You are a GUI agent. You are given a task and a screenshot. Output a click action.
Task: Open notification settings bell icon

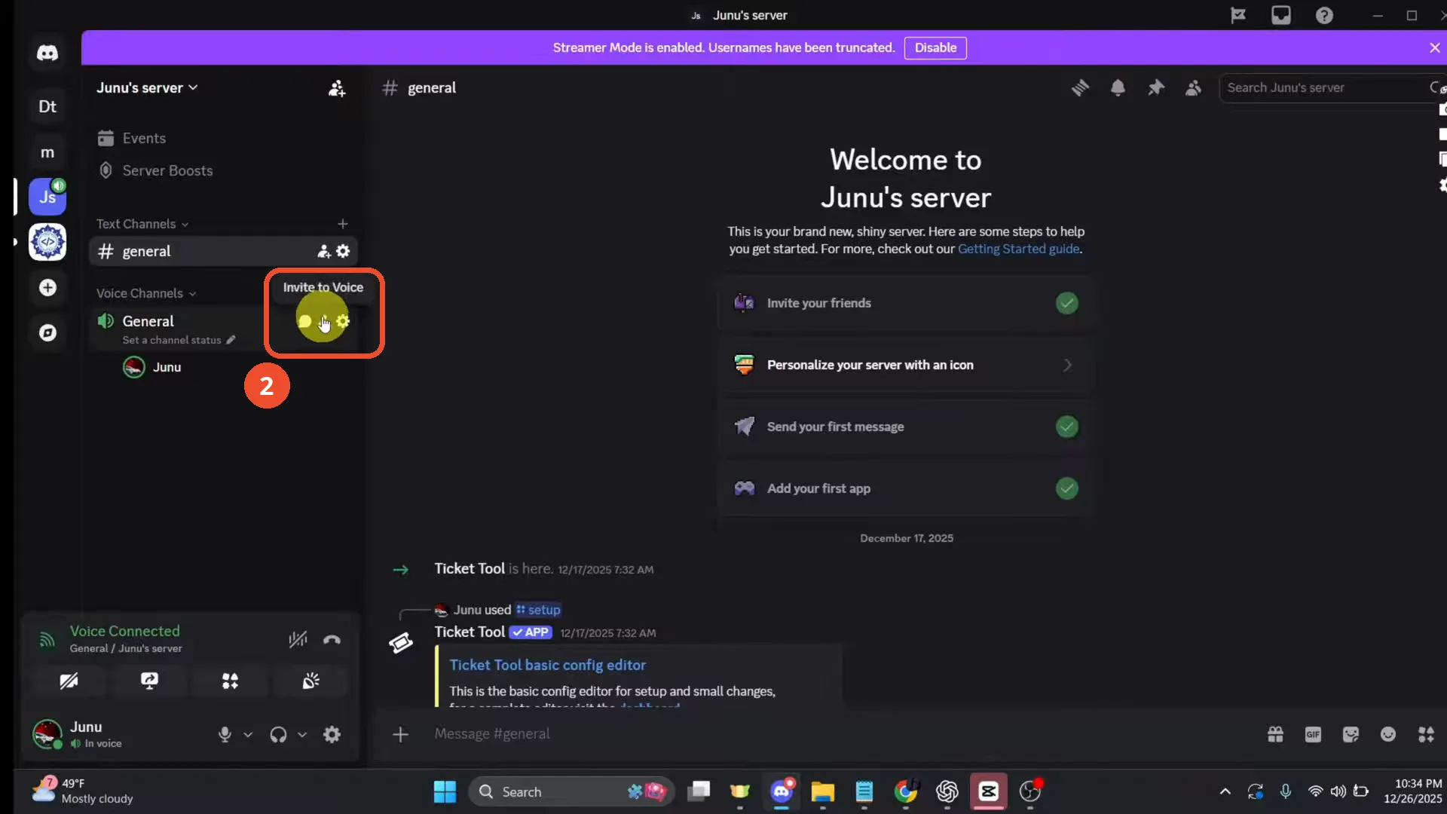(1118, 88)
